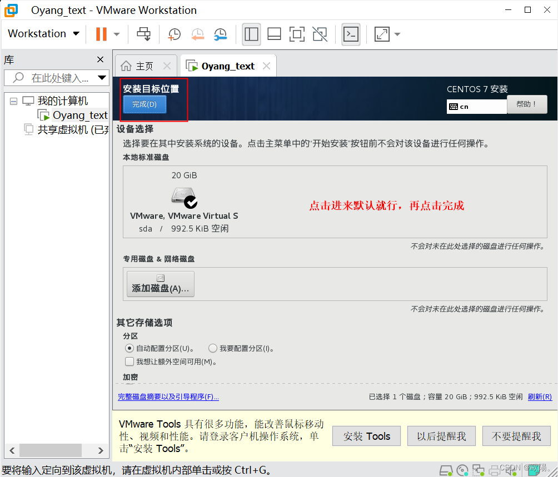Select 我的计算机 in the library
The image size is (558, 477).
(63, 101)
